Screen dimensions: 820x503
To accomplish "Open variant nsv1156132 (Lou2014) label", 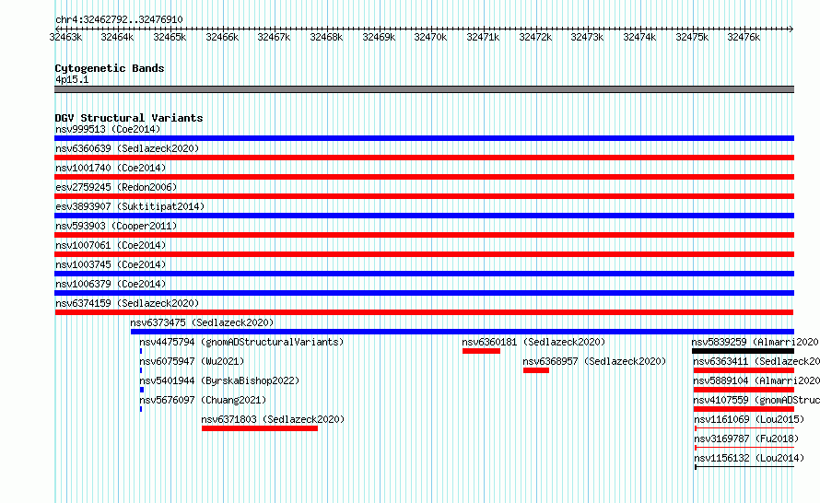I will [x=749, y=458].
